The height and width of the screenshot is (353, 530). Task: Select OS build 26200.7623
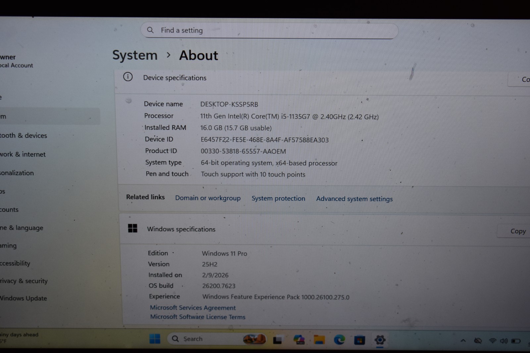point(219,286)
